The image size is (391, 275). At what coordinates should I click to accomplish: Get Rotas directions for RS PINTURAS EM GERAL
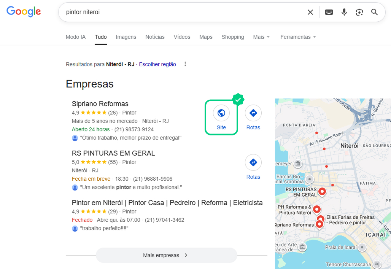click(253, 162)
